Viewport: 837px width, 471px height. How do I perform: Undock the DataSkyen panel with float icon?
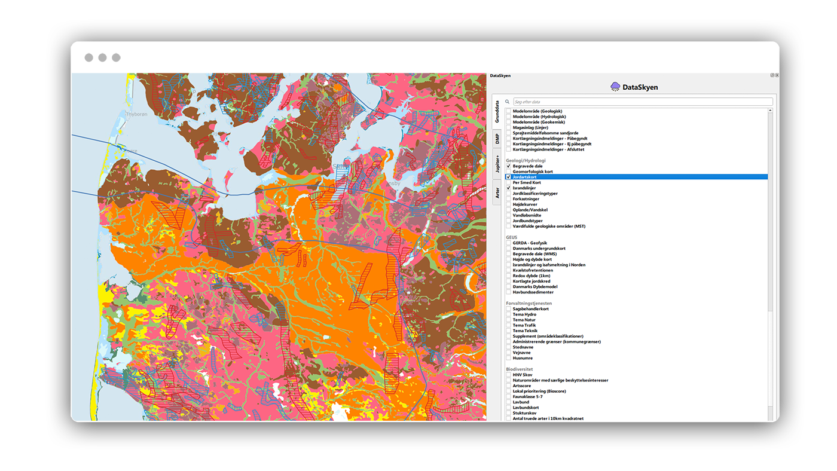pyautogui.click(x=772, y=75)
